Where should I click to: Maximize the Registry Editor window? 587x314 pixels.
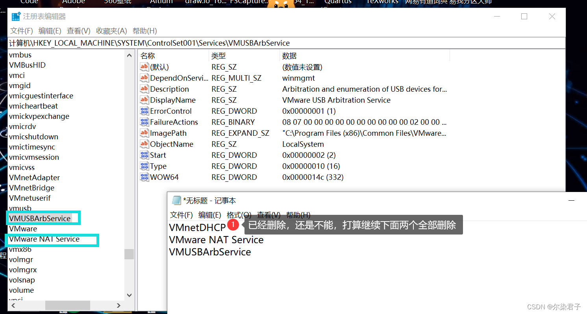[x=524, y=16]
